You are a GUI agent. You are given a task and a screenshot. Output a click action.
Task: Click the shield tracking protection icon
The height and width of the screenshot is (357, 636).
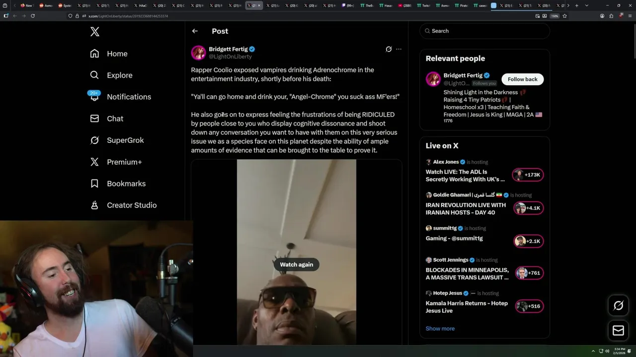point(70,16)
